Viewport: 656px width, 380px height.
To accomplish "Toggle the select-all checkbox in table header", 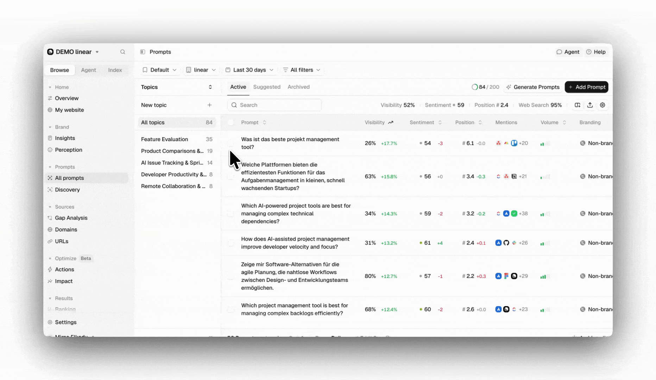I will [231, 122].
